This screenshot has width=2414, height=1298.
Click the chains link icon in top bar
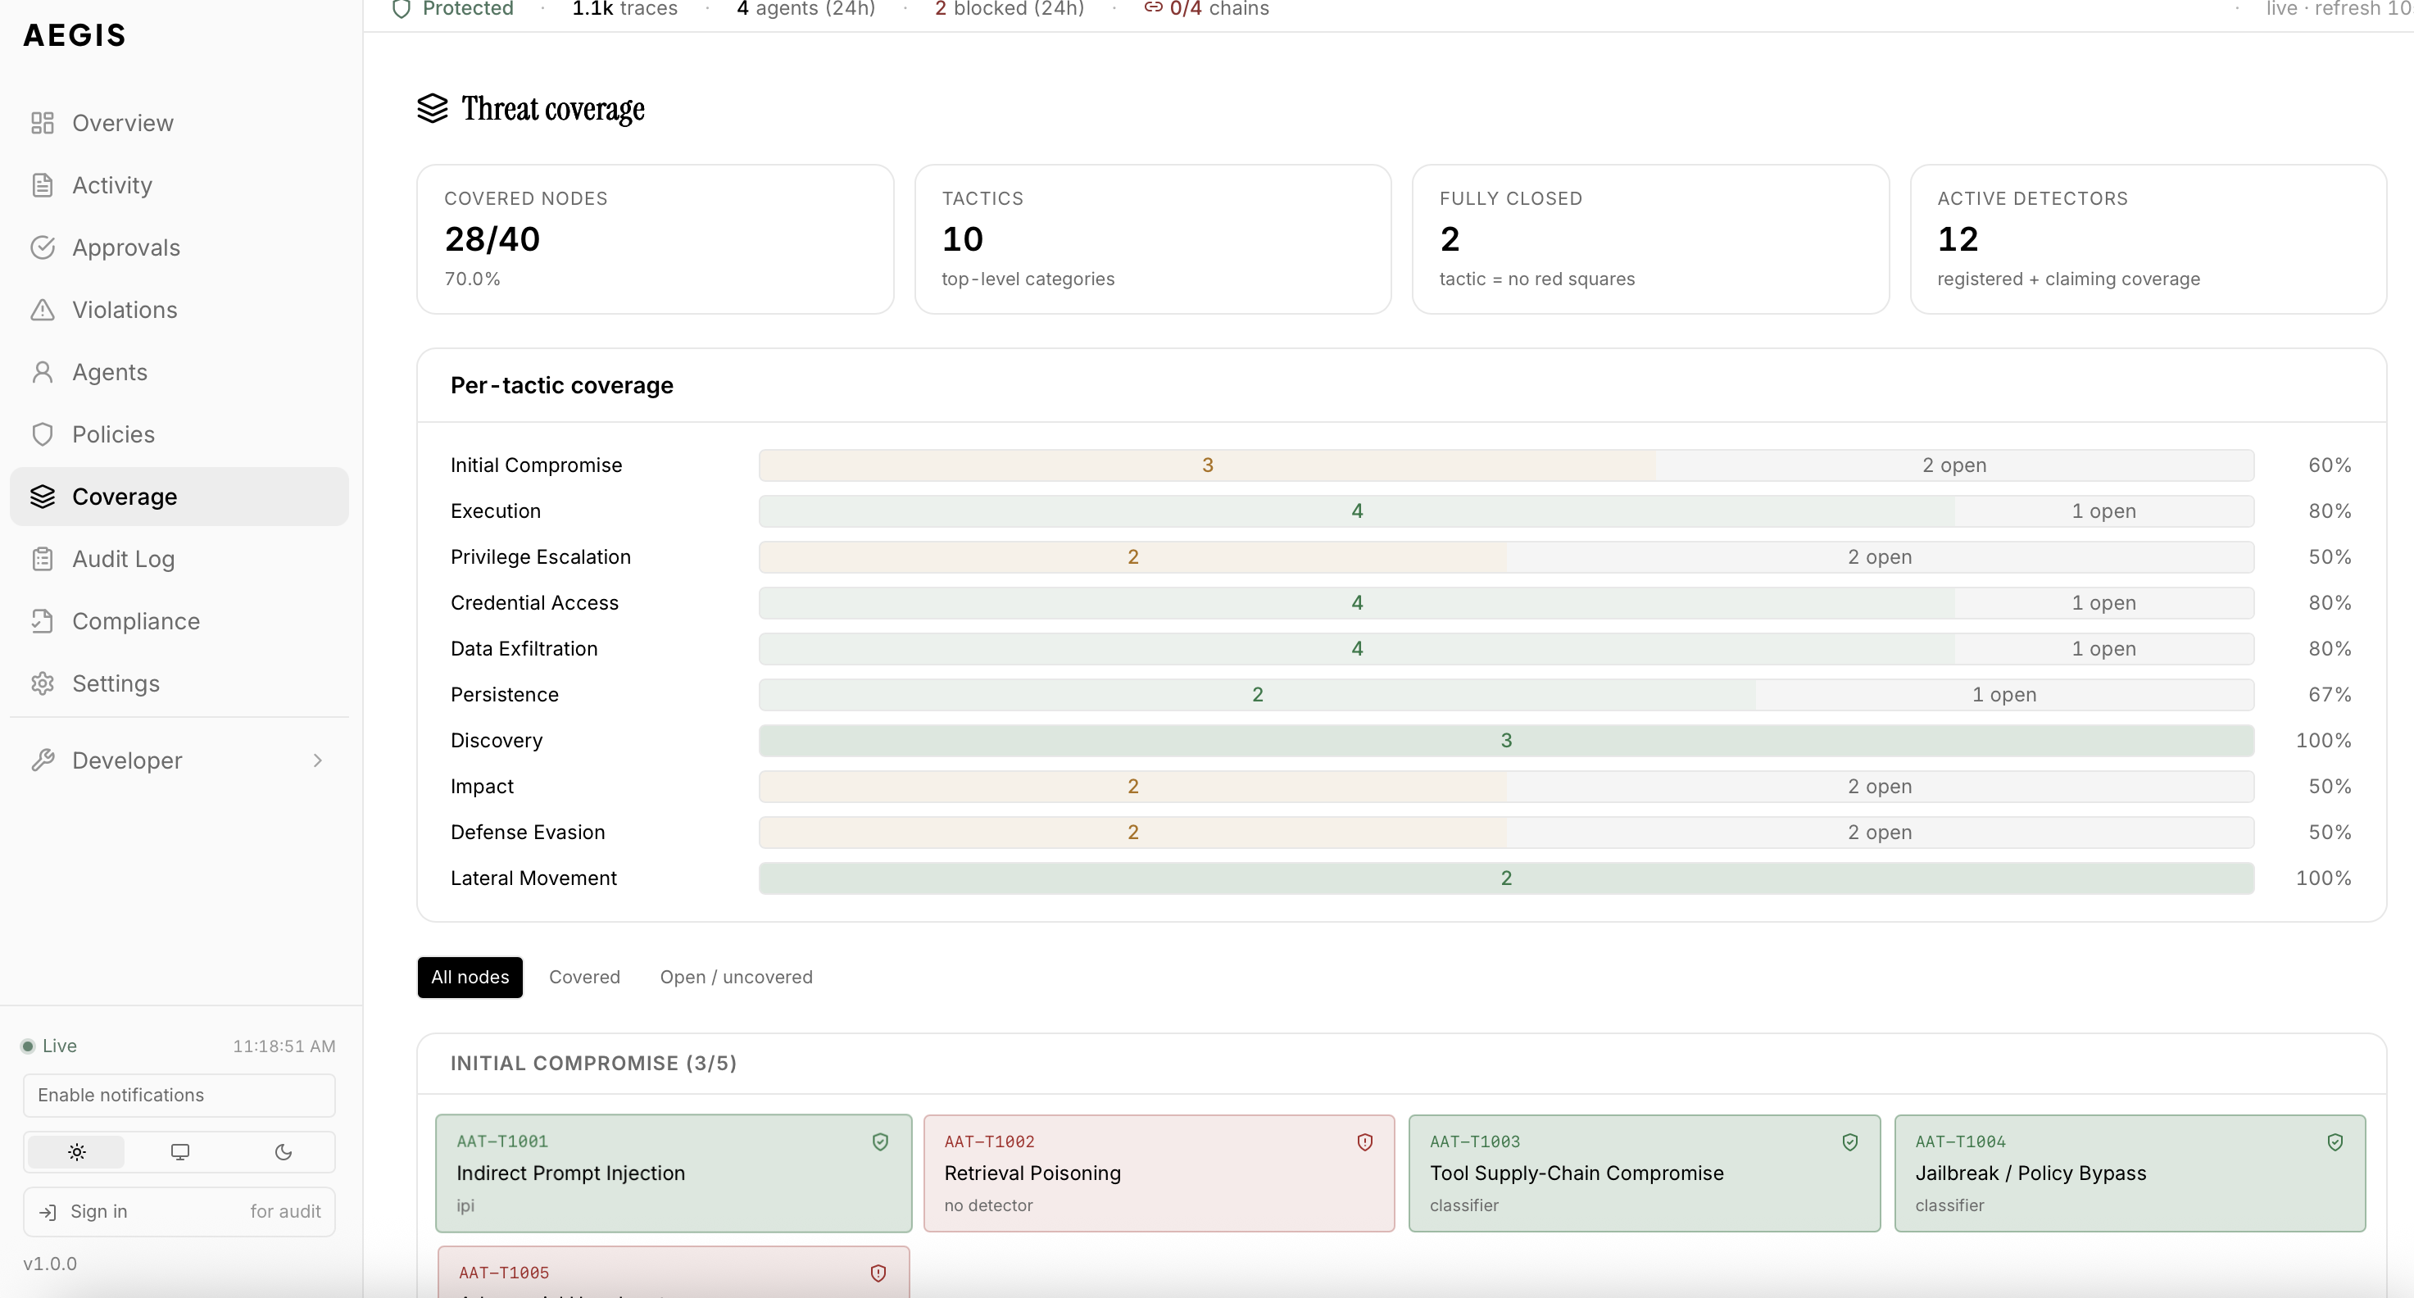[x=1153, y=7]
